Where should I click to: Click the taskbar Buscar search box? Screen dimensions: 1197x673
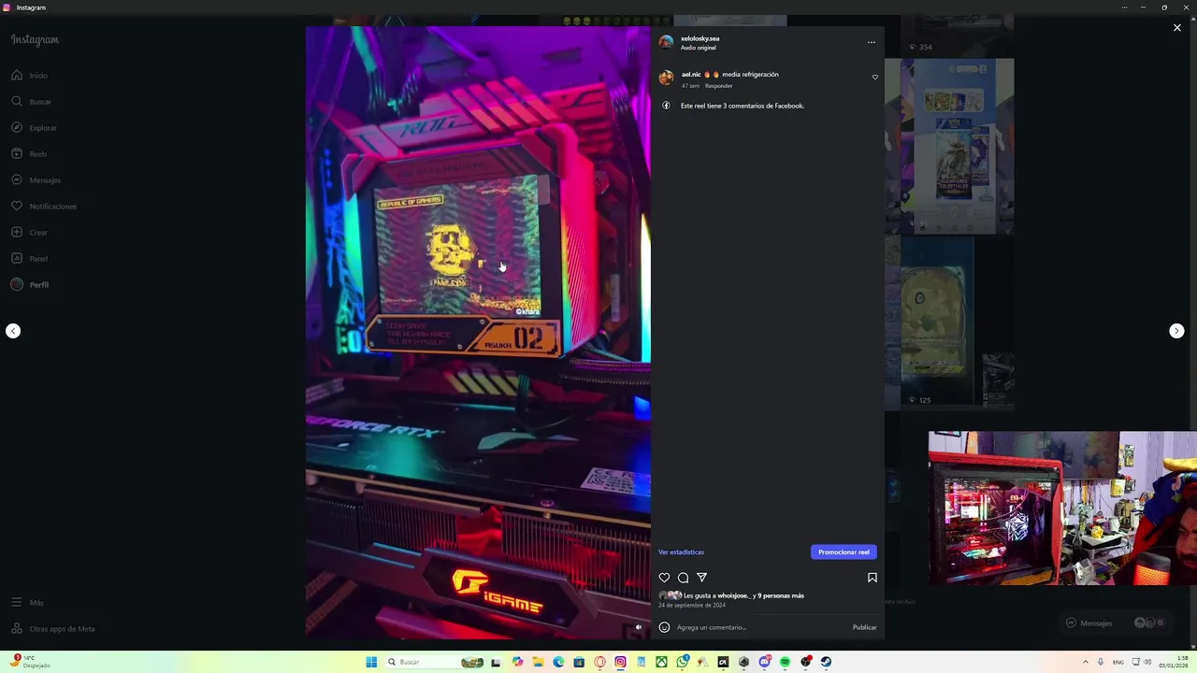(435, 662)
